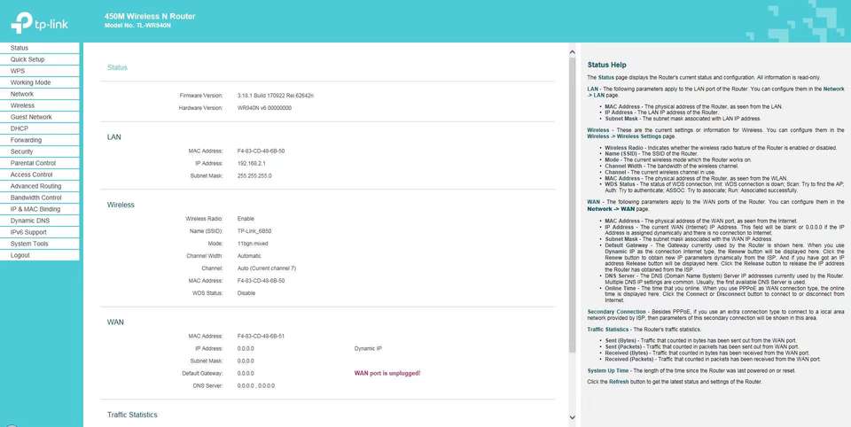
Task: Go to Working Mode page
Action: click(x=40, y=82)
